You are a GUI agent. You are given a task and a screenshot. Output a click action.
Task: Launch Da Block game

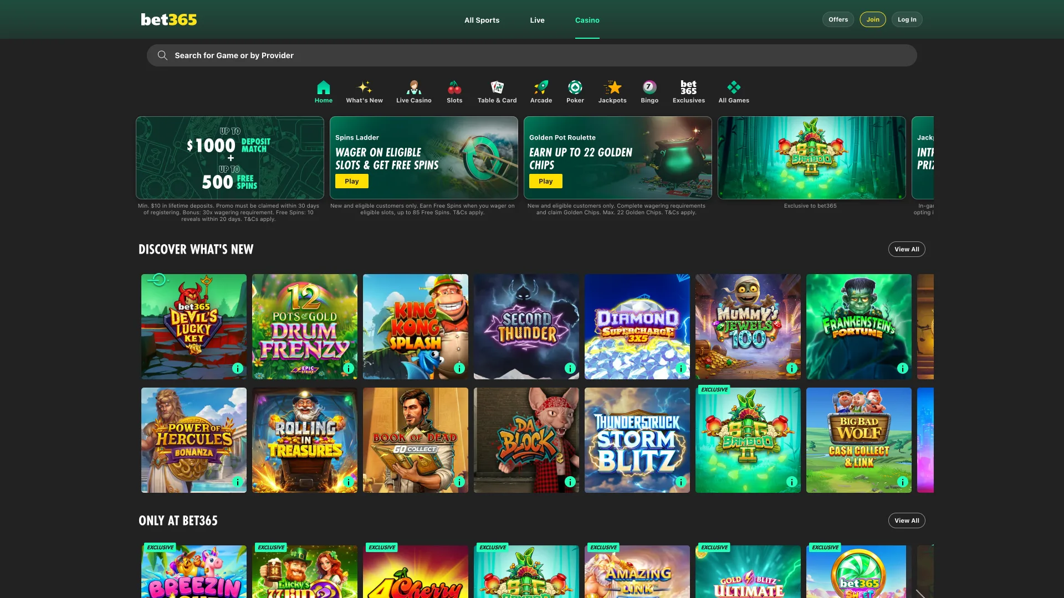(x=526, y=440)
